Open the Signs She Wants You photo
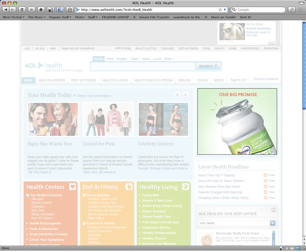 tap(53, 119)
